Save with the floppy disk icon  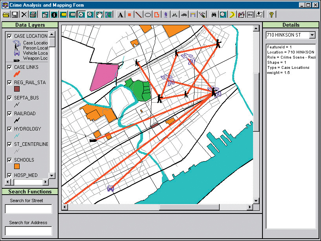pos(15,15)
